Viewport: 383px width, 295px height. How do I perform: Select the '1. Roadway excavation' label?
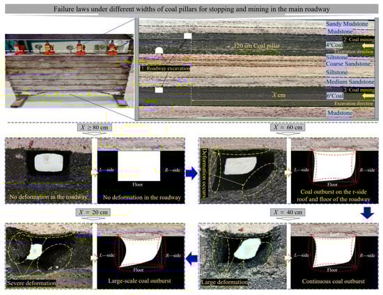point(165,69)
